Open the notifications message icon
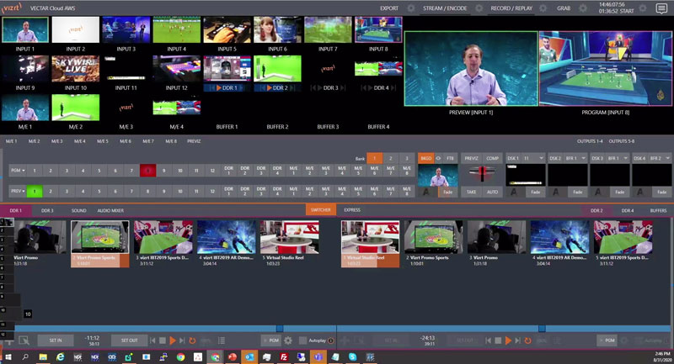The height and width of the screenshot is (364, 674). click(661, 8)
